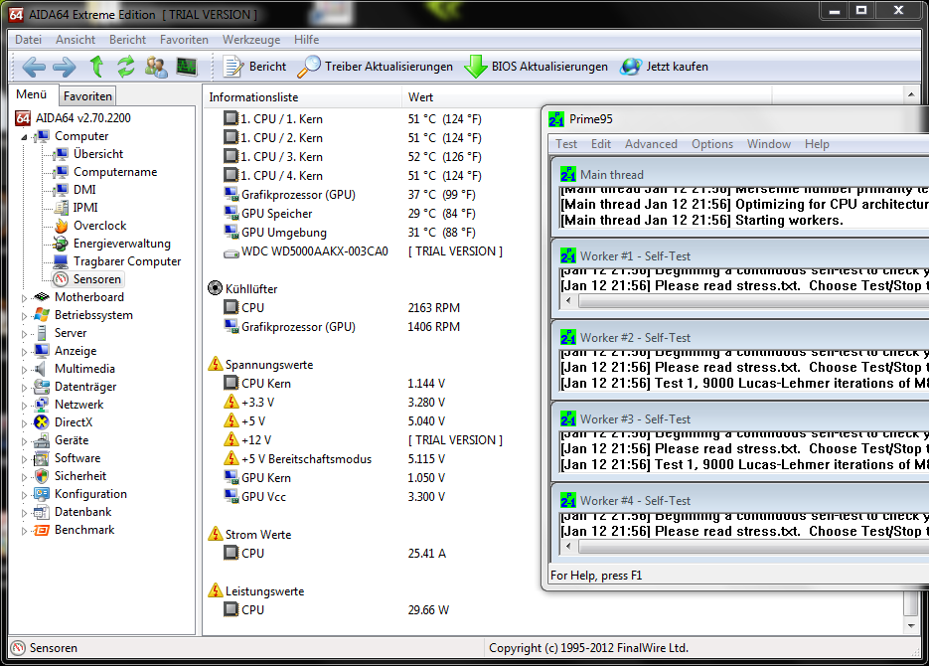Screen dimensions: 929x666
Task: Expand the Anzeige tree node
Action: pyautogui.click(x=24, y=351)
